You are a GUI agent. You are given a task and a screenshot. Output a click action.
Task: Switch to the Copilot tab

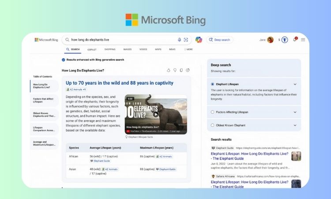92,50
